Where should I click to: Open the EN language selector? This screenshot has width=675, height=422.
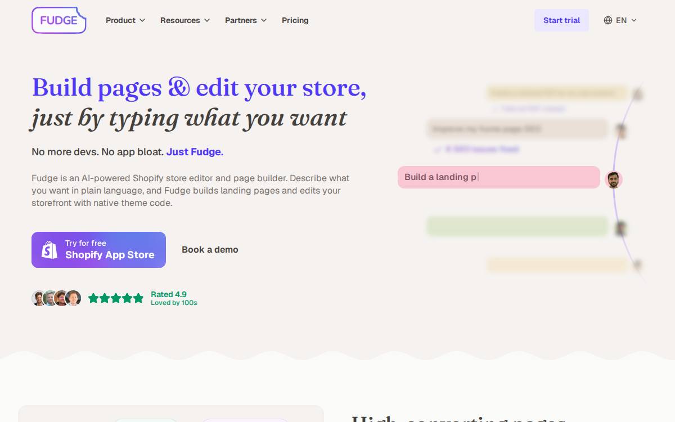pyautogui.click(x=620, y=20)
